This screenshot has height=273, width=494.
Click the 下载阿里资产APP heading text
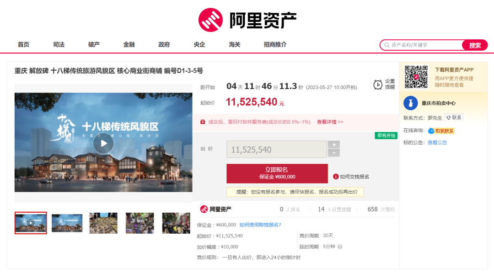(x=454, y=70)
